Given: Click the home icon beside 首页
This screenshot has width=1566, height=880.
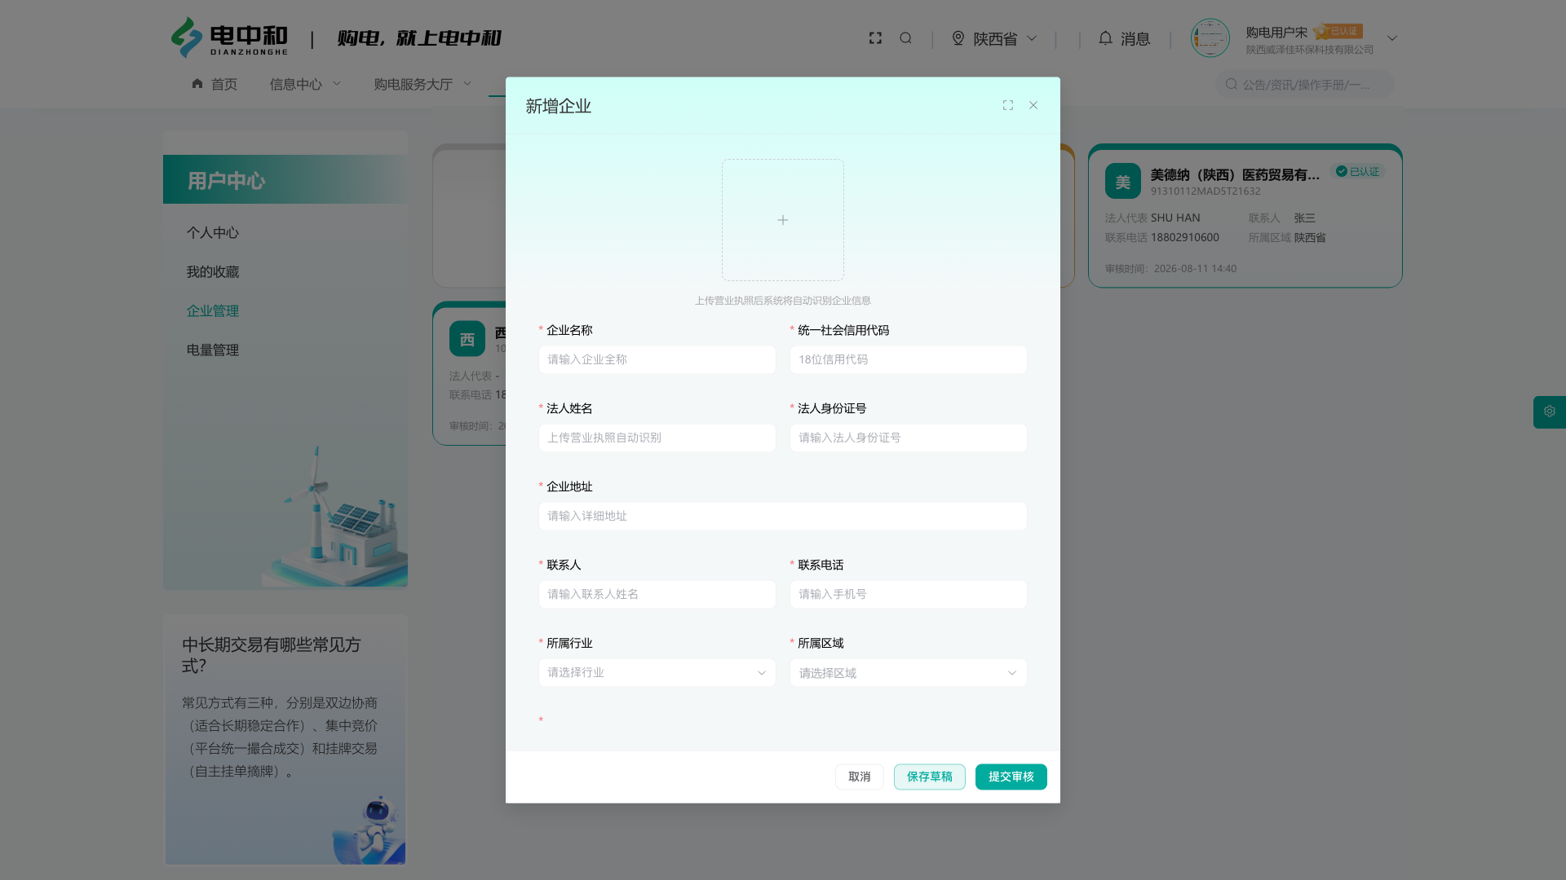Looking at the screenshot, I should tap(197, 84).
